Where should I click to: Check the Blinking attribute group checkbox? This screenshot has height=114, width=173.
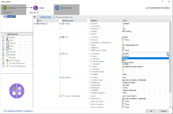pyautogui.click(x=3, y=58)
